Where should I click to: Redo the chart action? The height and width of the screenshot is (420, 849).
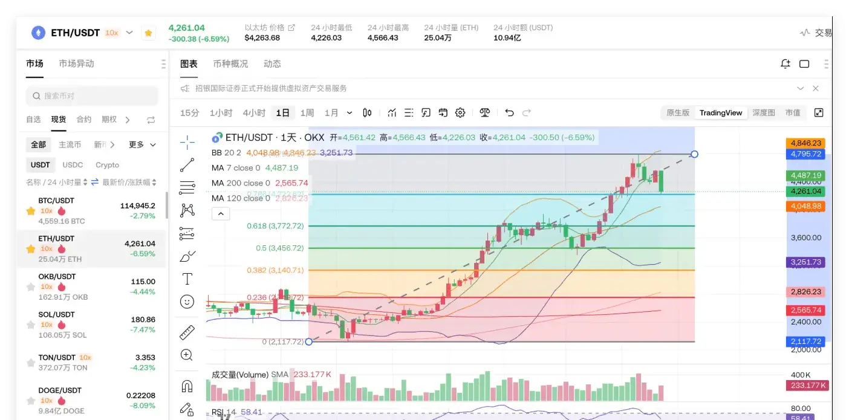coord(527,112)
